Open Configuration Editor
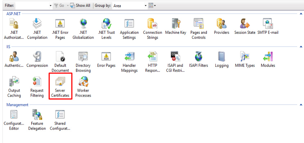 [x=14, y=120]
